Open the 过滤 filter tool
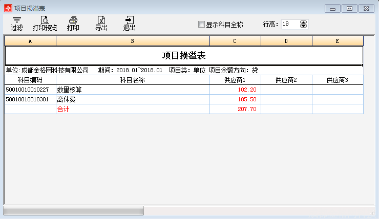The width and height of the screenshot is (379, 219). coord(16,24)
